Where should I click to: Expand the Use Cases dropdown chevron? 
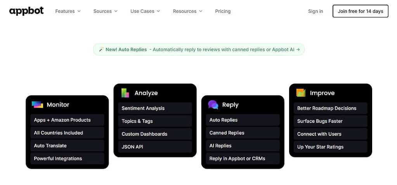pyautogui.click(x=158, y=11)
